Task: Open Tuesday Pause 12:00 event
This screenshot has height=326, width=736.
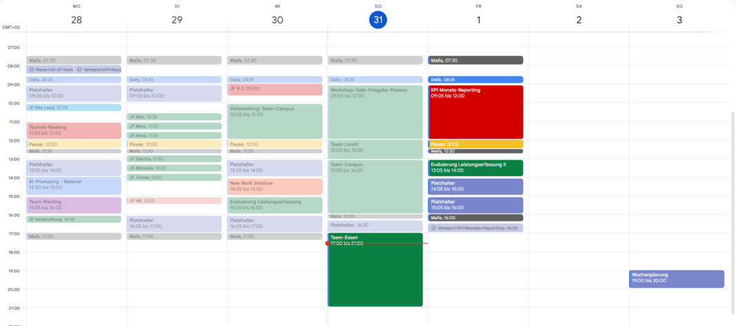Action: [174, 144]
